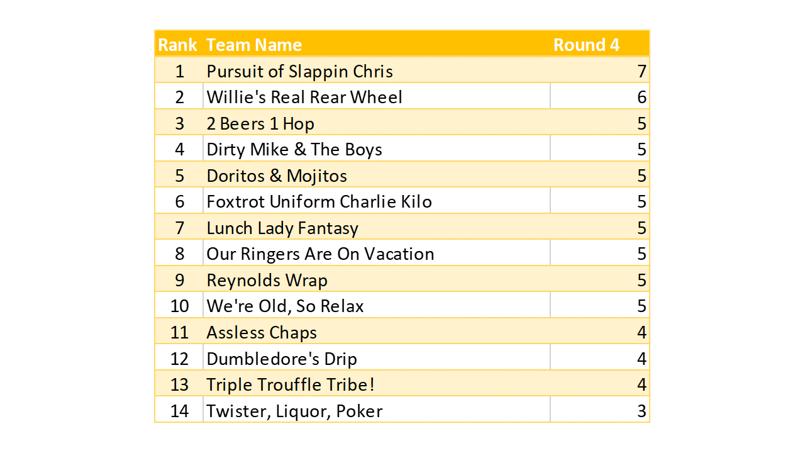Select the Twister, Liquor, Poker cell
Screen dimensions: 805x453
pos(294,411)
